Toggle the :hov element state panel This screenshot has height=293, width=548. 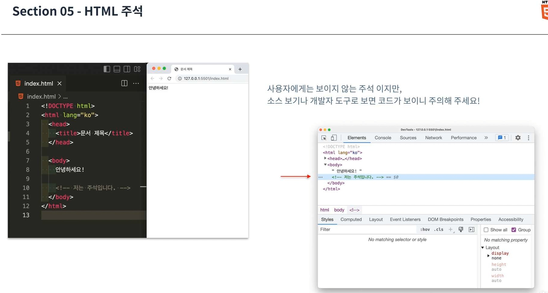tap(425, 230)
